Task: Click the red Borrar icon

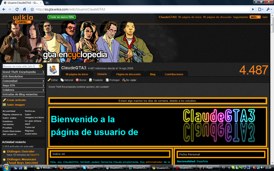Action: coord(77,80)
